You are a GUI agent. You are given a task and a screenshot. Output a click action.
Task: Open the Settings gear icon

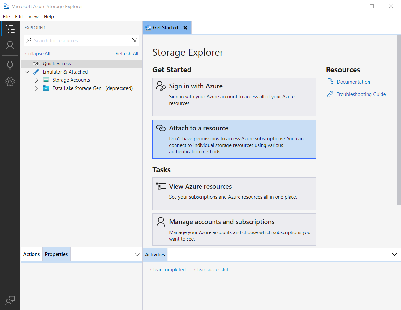coord(10,82)
